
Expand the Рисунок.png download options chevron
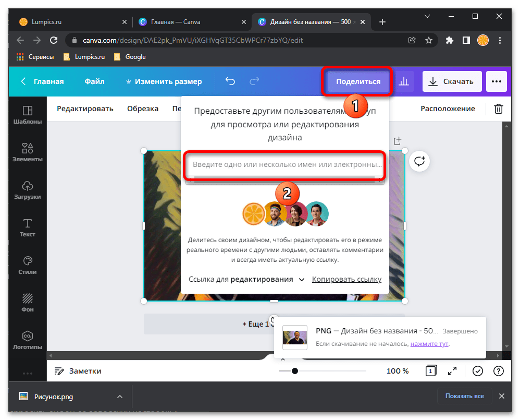click(x=120, y=397)
